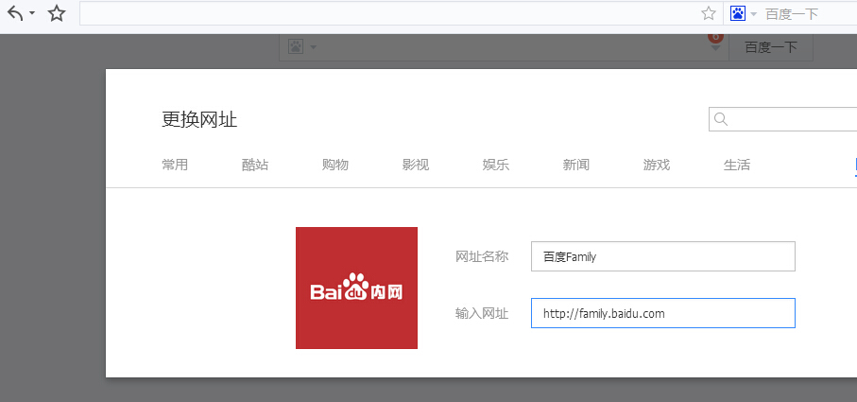Click the dimmed page's 百度一下 button

(771, 47)
